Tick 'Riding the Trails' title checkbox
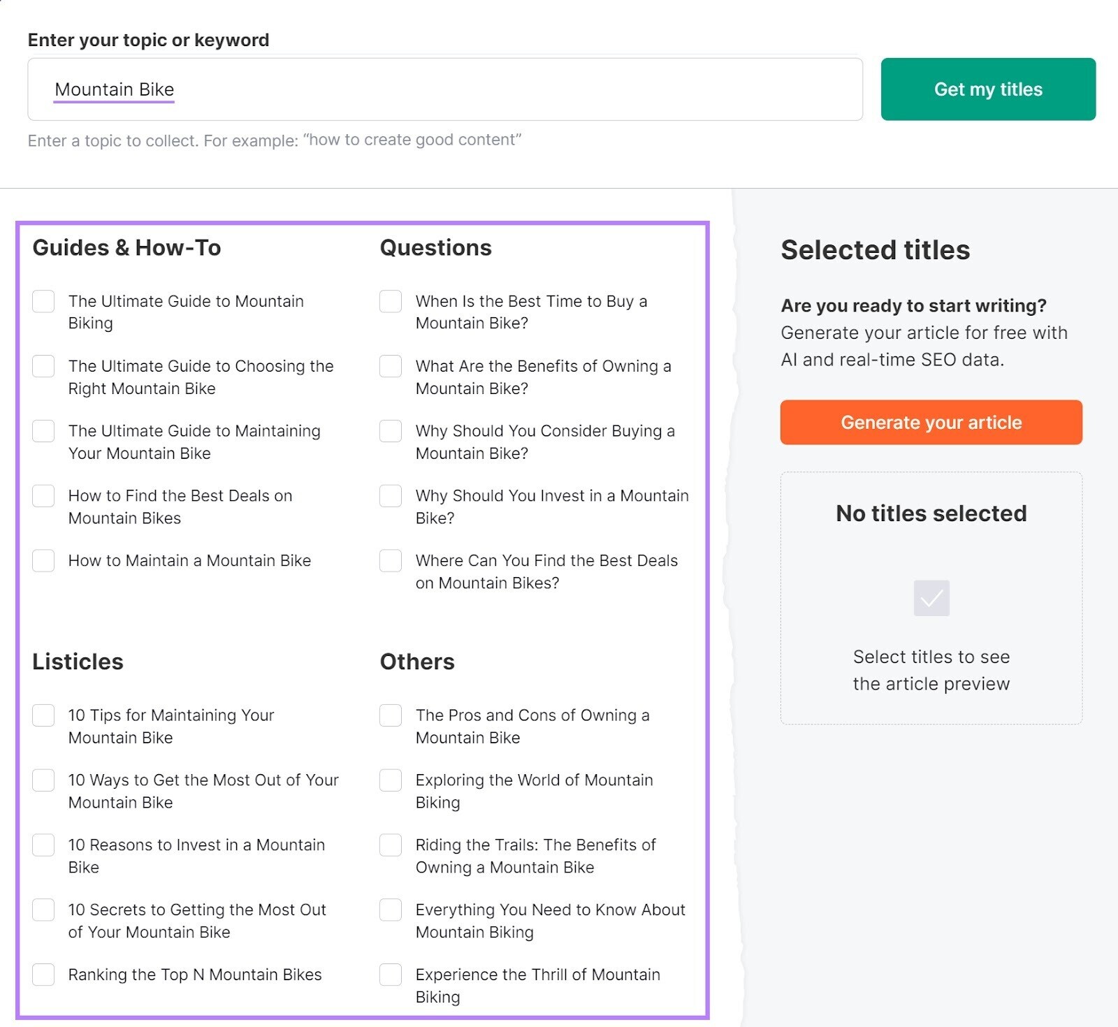The width and height of the screenshot is (1118, 1027). 391,845
